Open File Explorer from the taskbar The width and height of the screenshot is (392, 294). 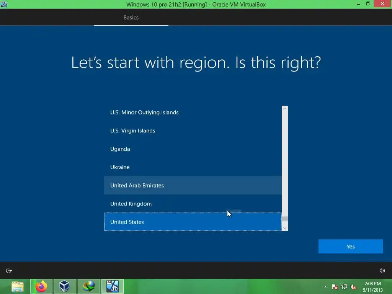click(x=18, y=286)
